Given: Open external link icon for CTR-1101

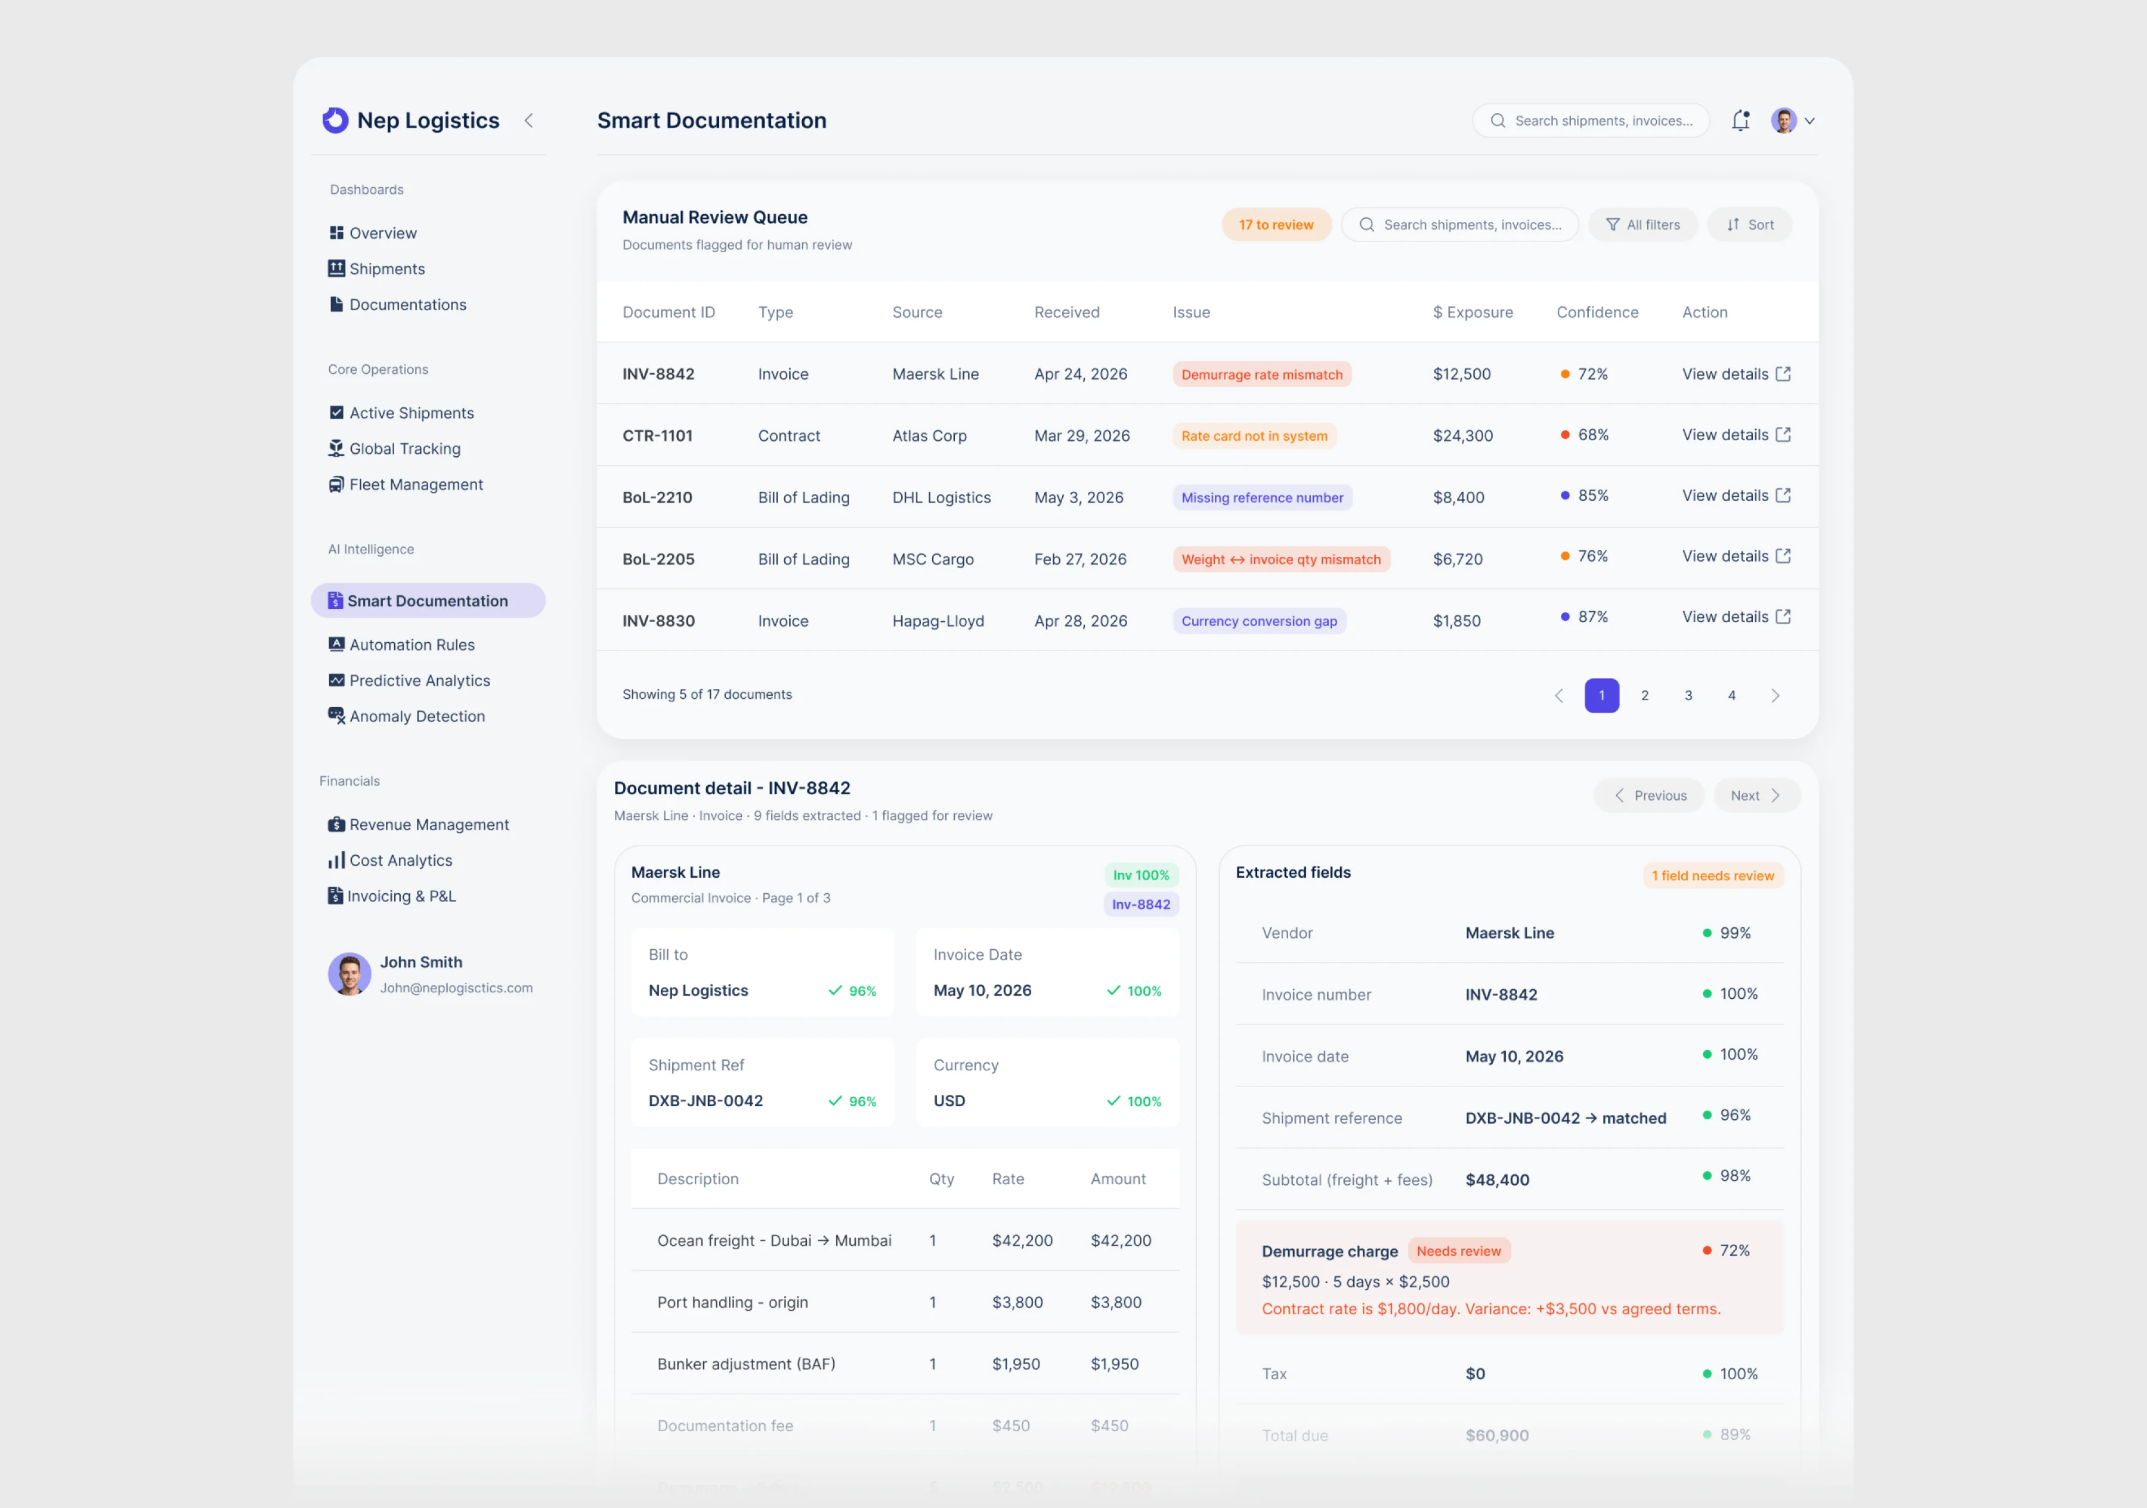Looking at the screenshot, I should 1783,435.
